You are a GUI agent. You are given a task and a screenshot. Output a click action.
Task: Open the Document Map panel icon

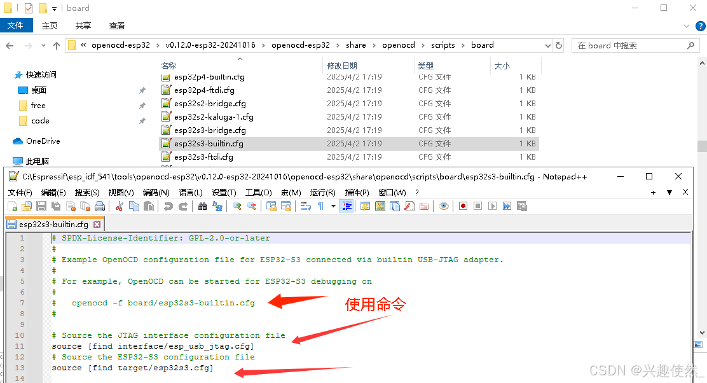(x=380, y=206)
